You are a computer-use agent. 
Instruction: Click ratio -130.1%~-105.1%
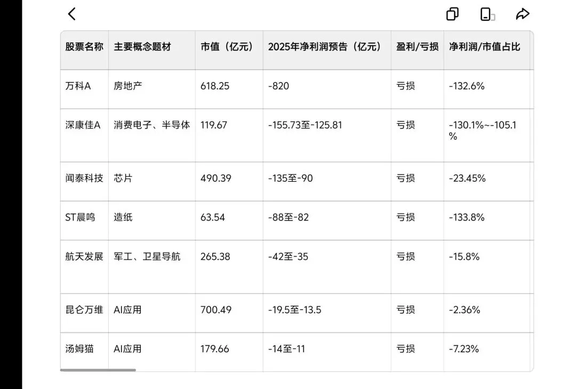483,131
